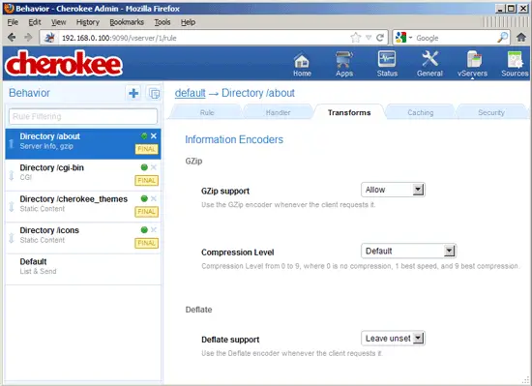The width and height of the screenshot is (532, 386).
Task: Delete the Directory /about rule
Action: point(154,136)
